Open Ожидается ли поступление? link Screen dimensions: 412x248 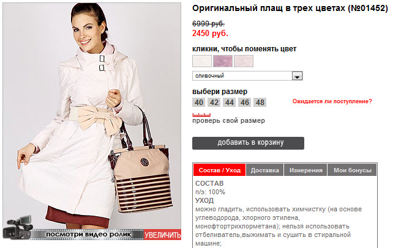point(332,101)
